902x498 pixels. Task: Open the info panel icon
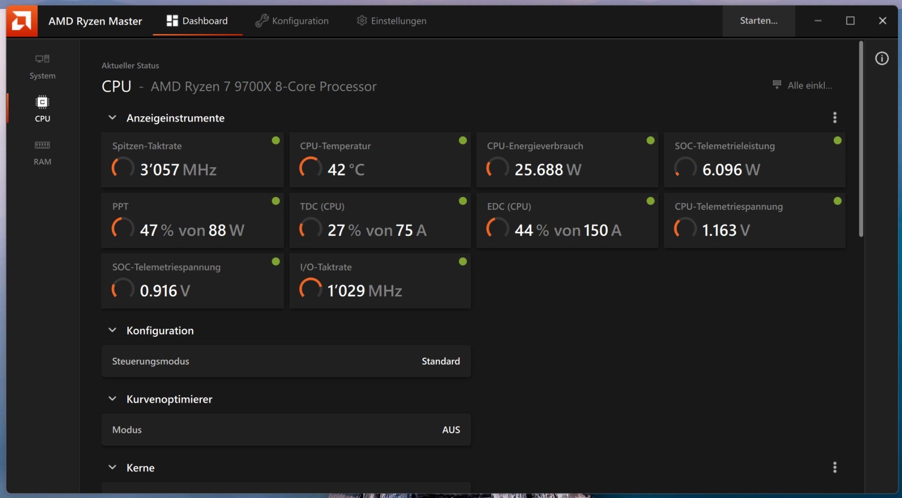pos(882,58)
